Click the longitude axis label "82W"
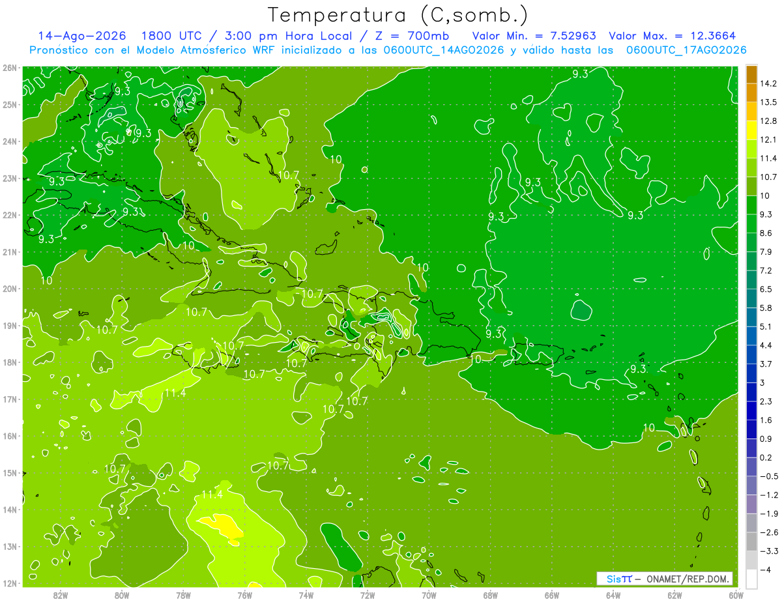This screenshot has height=604, width=782. point(61,595)
